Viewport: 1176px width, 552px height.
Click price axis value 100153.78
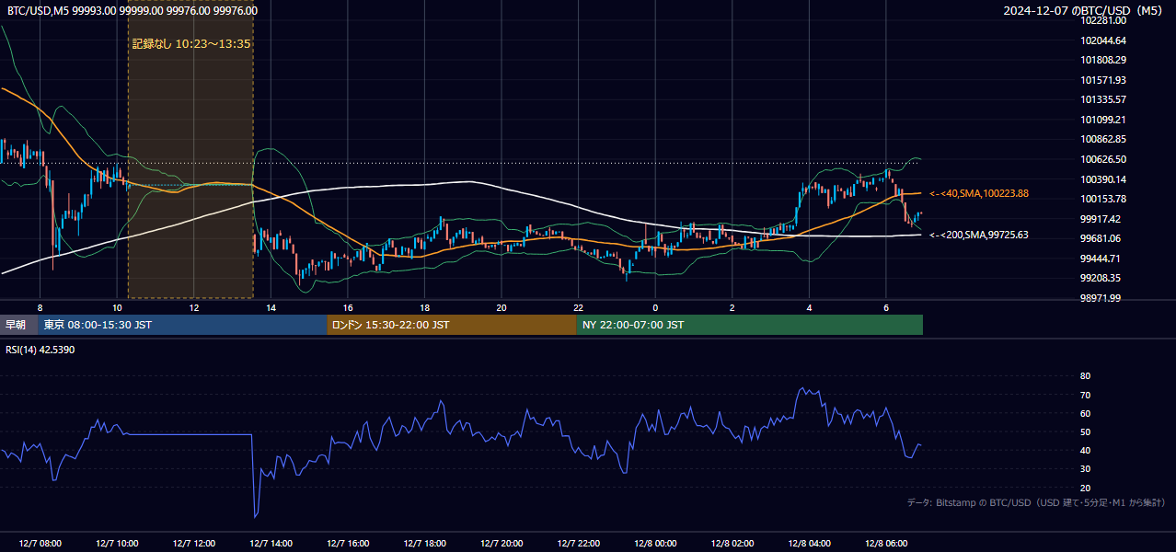(x=1103, y=199)
